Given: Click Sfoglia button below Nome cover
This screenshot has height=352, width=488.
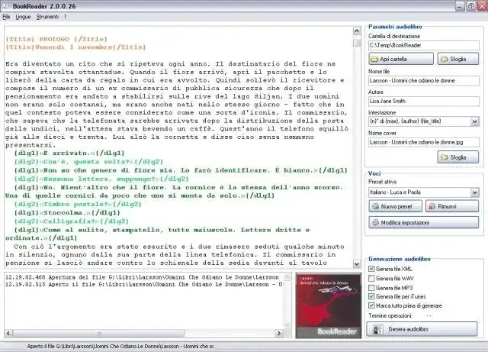Looking at the screenshot, I should coord(457,157).
